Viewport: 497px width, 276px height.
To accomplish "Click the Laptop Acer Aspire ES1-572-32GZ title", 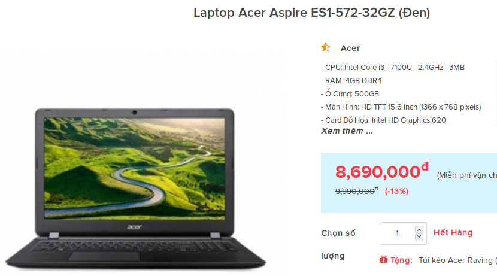I will point(311,13).
